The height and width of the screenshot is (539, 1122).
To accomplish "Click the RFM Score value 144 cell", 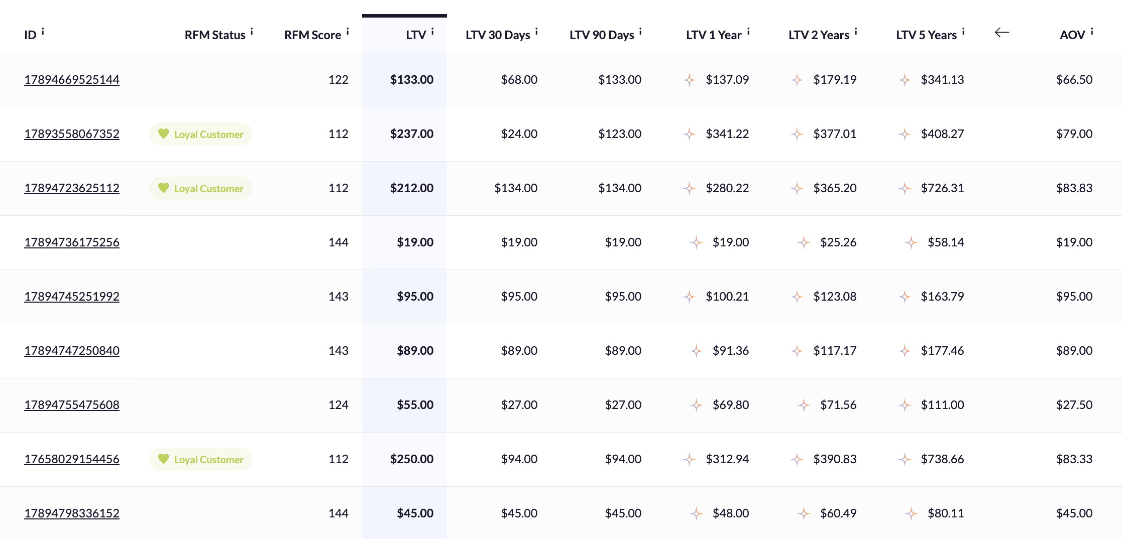I will (339, 242).
